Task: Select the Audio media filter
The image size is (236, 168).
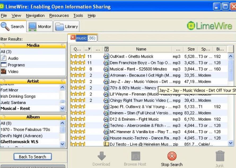Action: pyautogui.click(x=13, y=58)
